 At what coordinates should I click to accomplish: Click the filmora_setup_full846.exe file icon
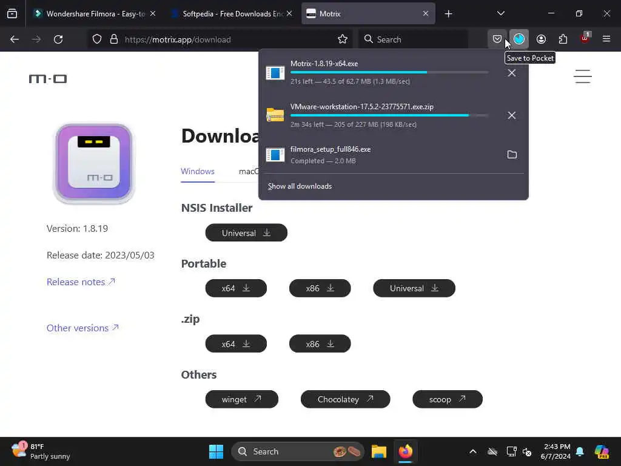[275, 155]
